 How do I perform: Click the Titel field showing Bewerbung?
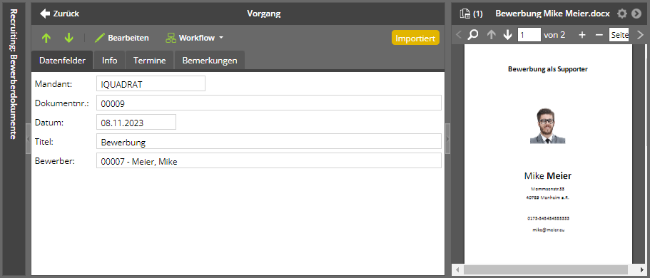pos(268,141)
